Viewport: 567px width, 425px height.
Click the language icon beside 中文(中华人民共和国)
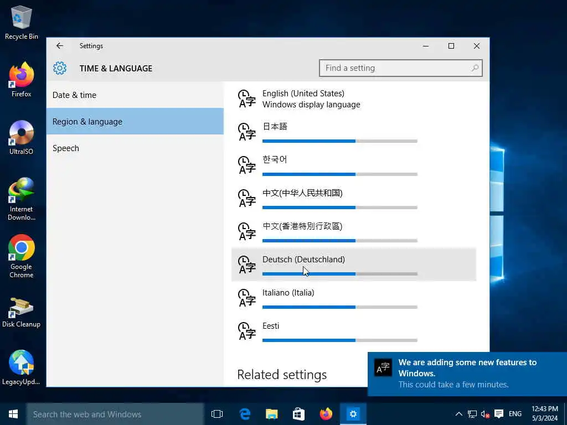(246, 199)
